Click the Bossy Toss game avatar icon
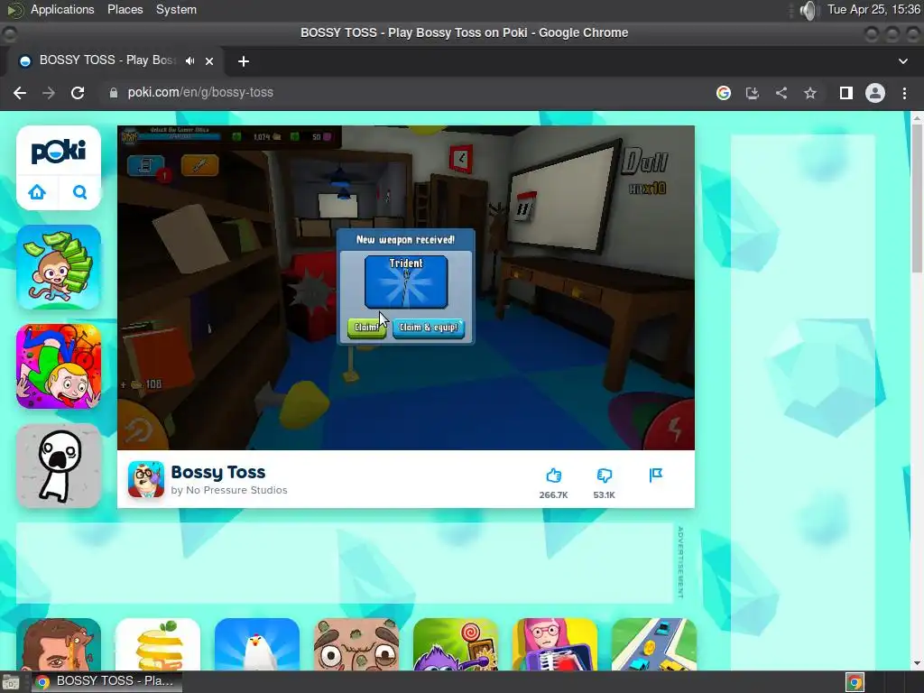This screenshot has width=924, height=693. [146, 480]
